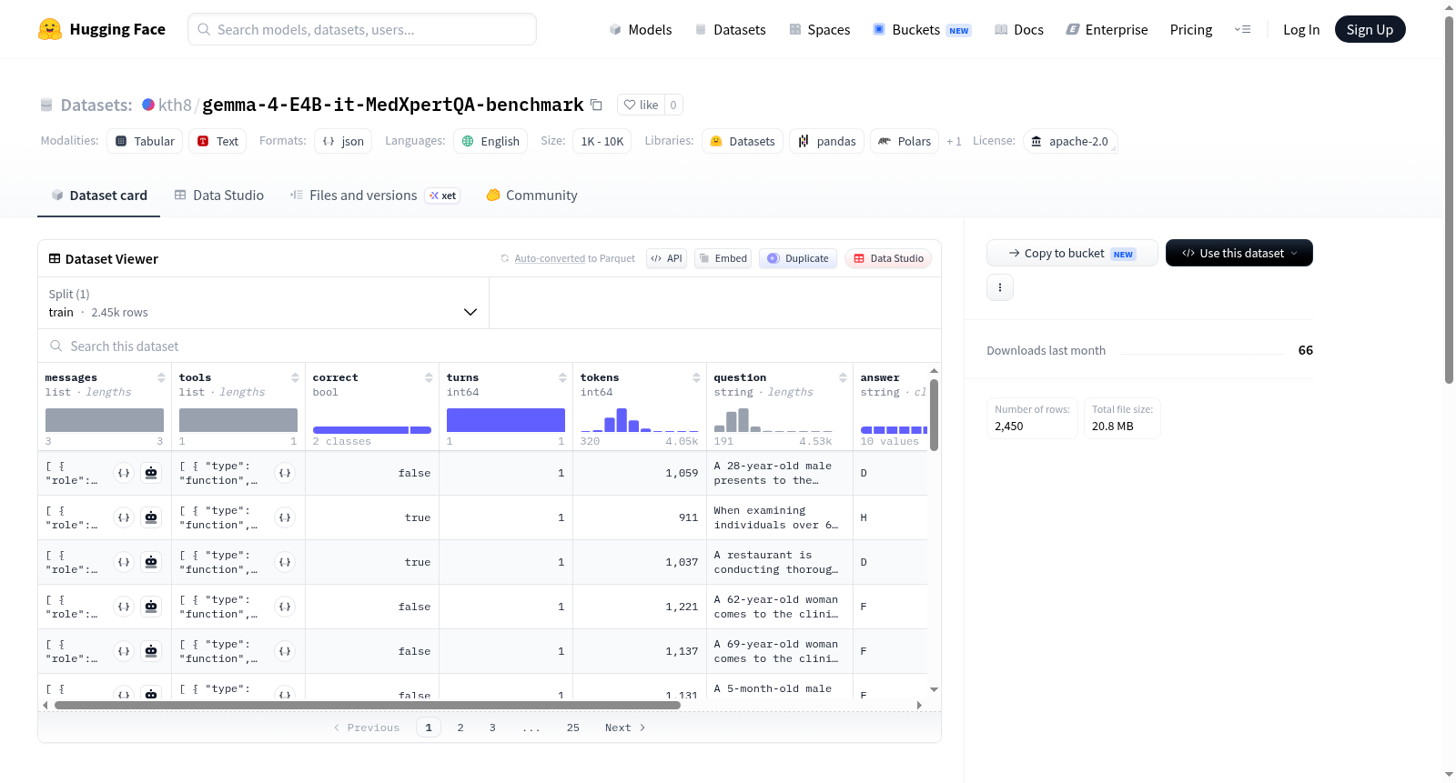
Task: Open the additional navigation menu beside Pricing
Action: tap(1242, 29)
